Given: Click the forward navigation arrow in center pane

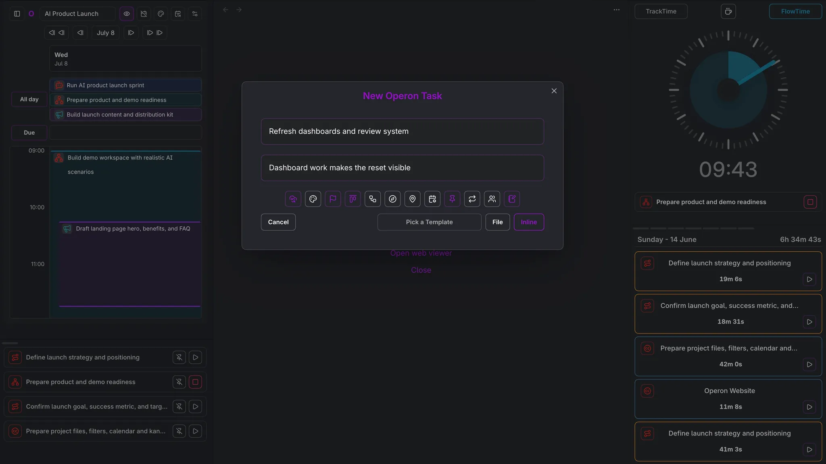Looking at the screenshot, I should pyautogui.click(x=239, y=10).
